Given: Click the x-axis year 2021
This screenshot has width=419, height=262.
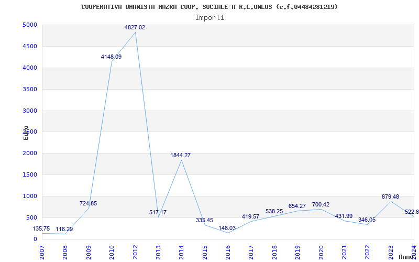Looking at the screenshot, I should pyautogui.click(x=344, y=252).
